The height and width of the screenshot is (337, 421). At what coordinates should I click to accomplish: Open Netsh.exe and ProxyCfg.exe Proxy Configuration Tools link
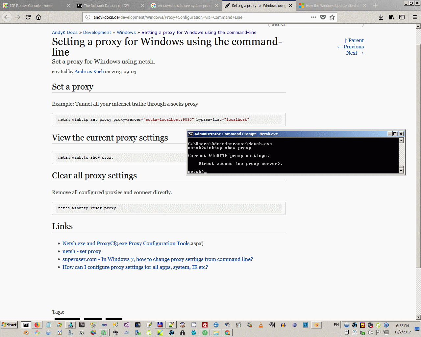126,244
